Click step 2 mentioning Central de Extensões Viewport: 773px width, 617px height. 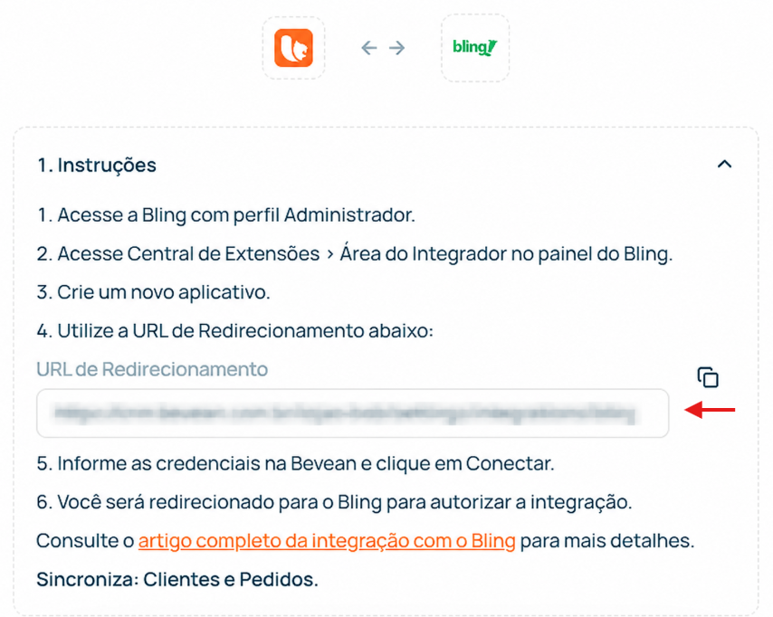(355, 254)
